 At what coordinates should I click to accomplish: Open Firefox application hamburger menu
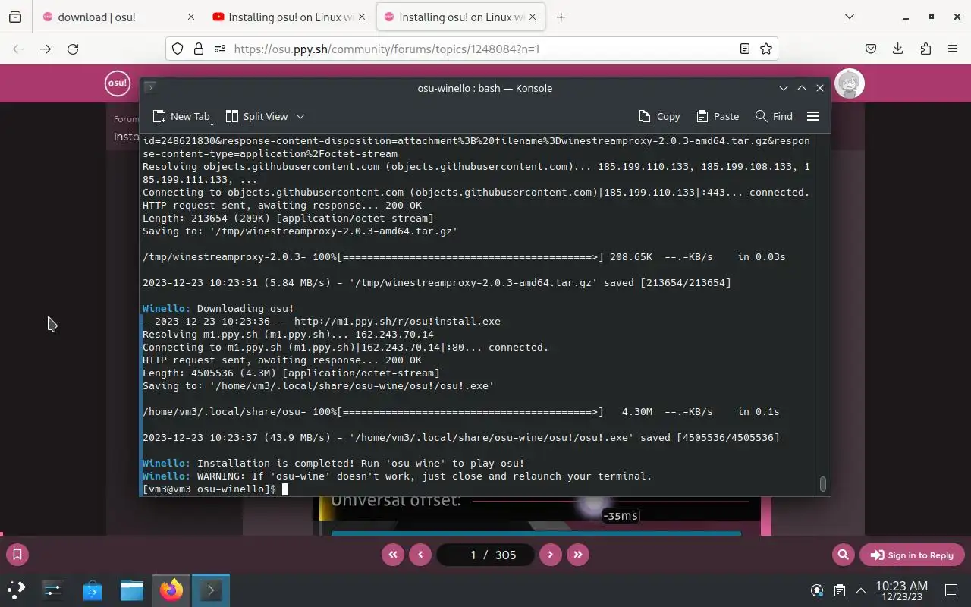point(953,49)
